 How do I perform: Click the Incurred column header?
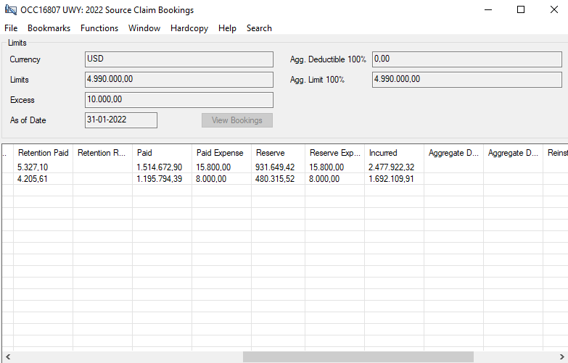coord(394,153)
